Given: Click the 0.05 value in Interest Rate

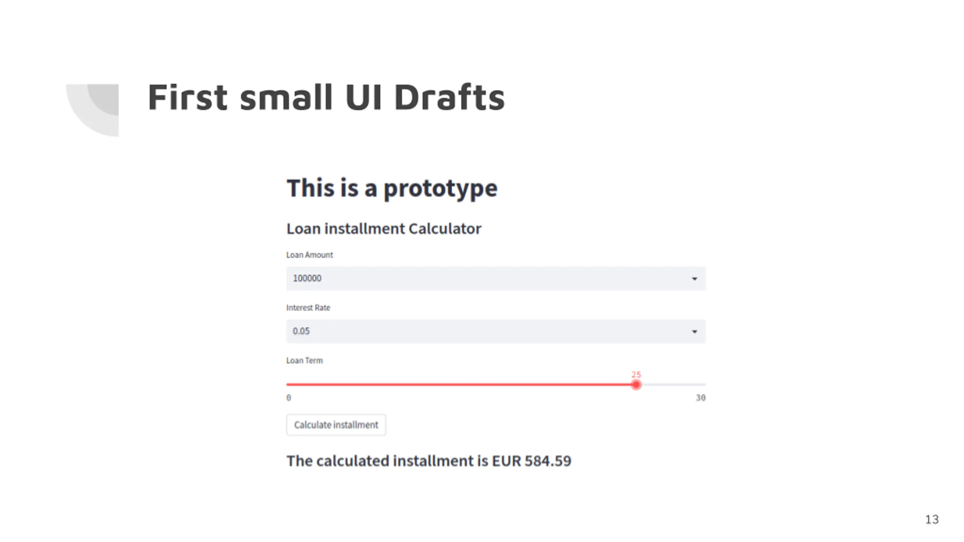Looking at the screenshot, I should 301,331.
